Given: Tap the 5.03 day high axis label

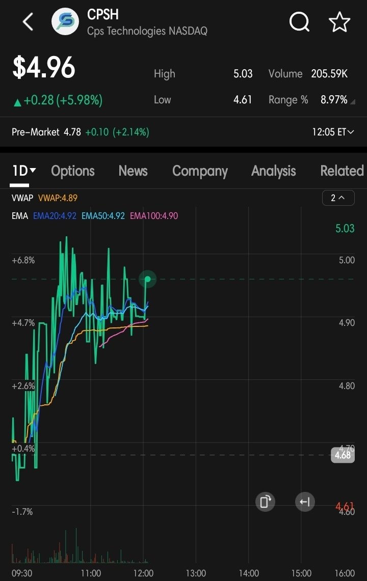Looking at the screenshot, I should [345, 228].
